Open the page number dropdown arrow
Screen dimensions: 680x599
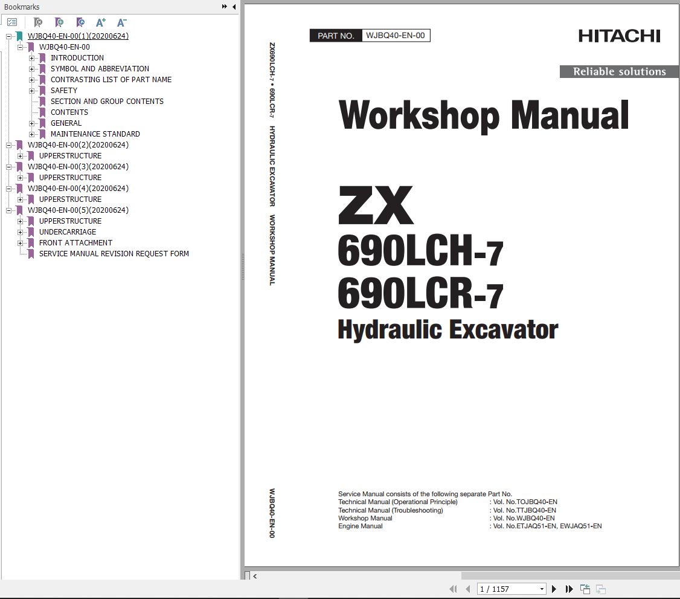542,589
